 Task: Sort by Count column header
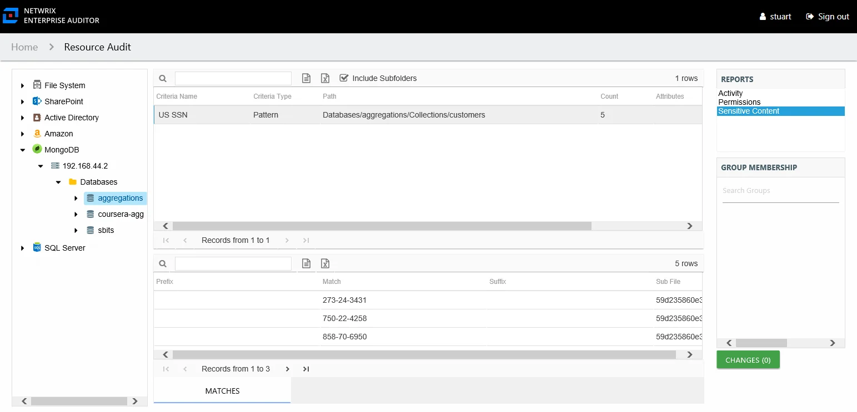coord(609,96)
